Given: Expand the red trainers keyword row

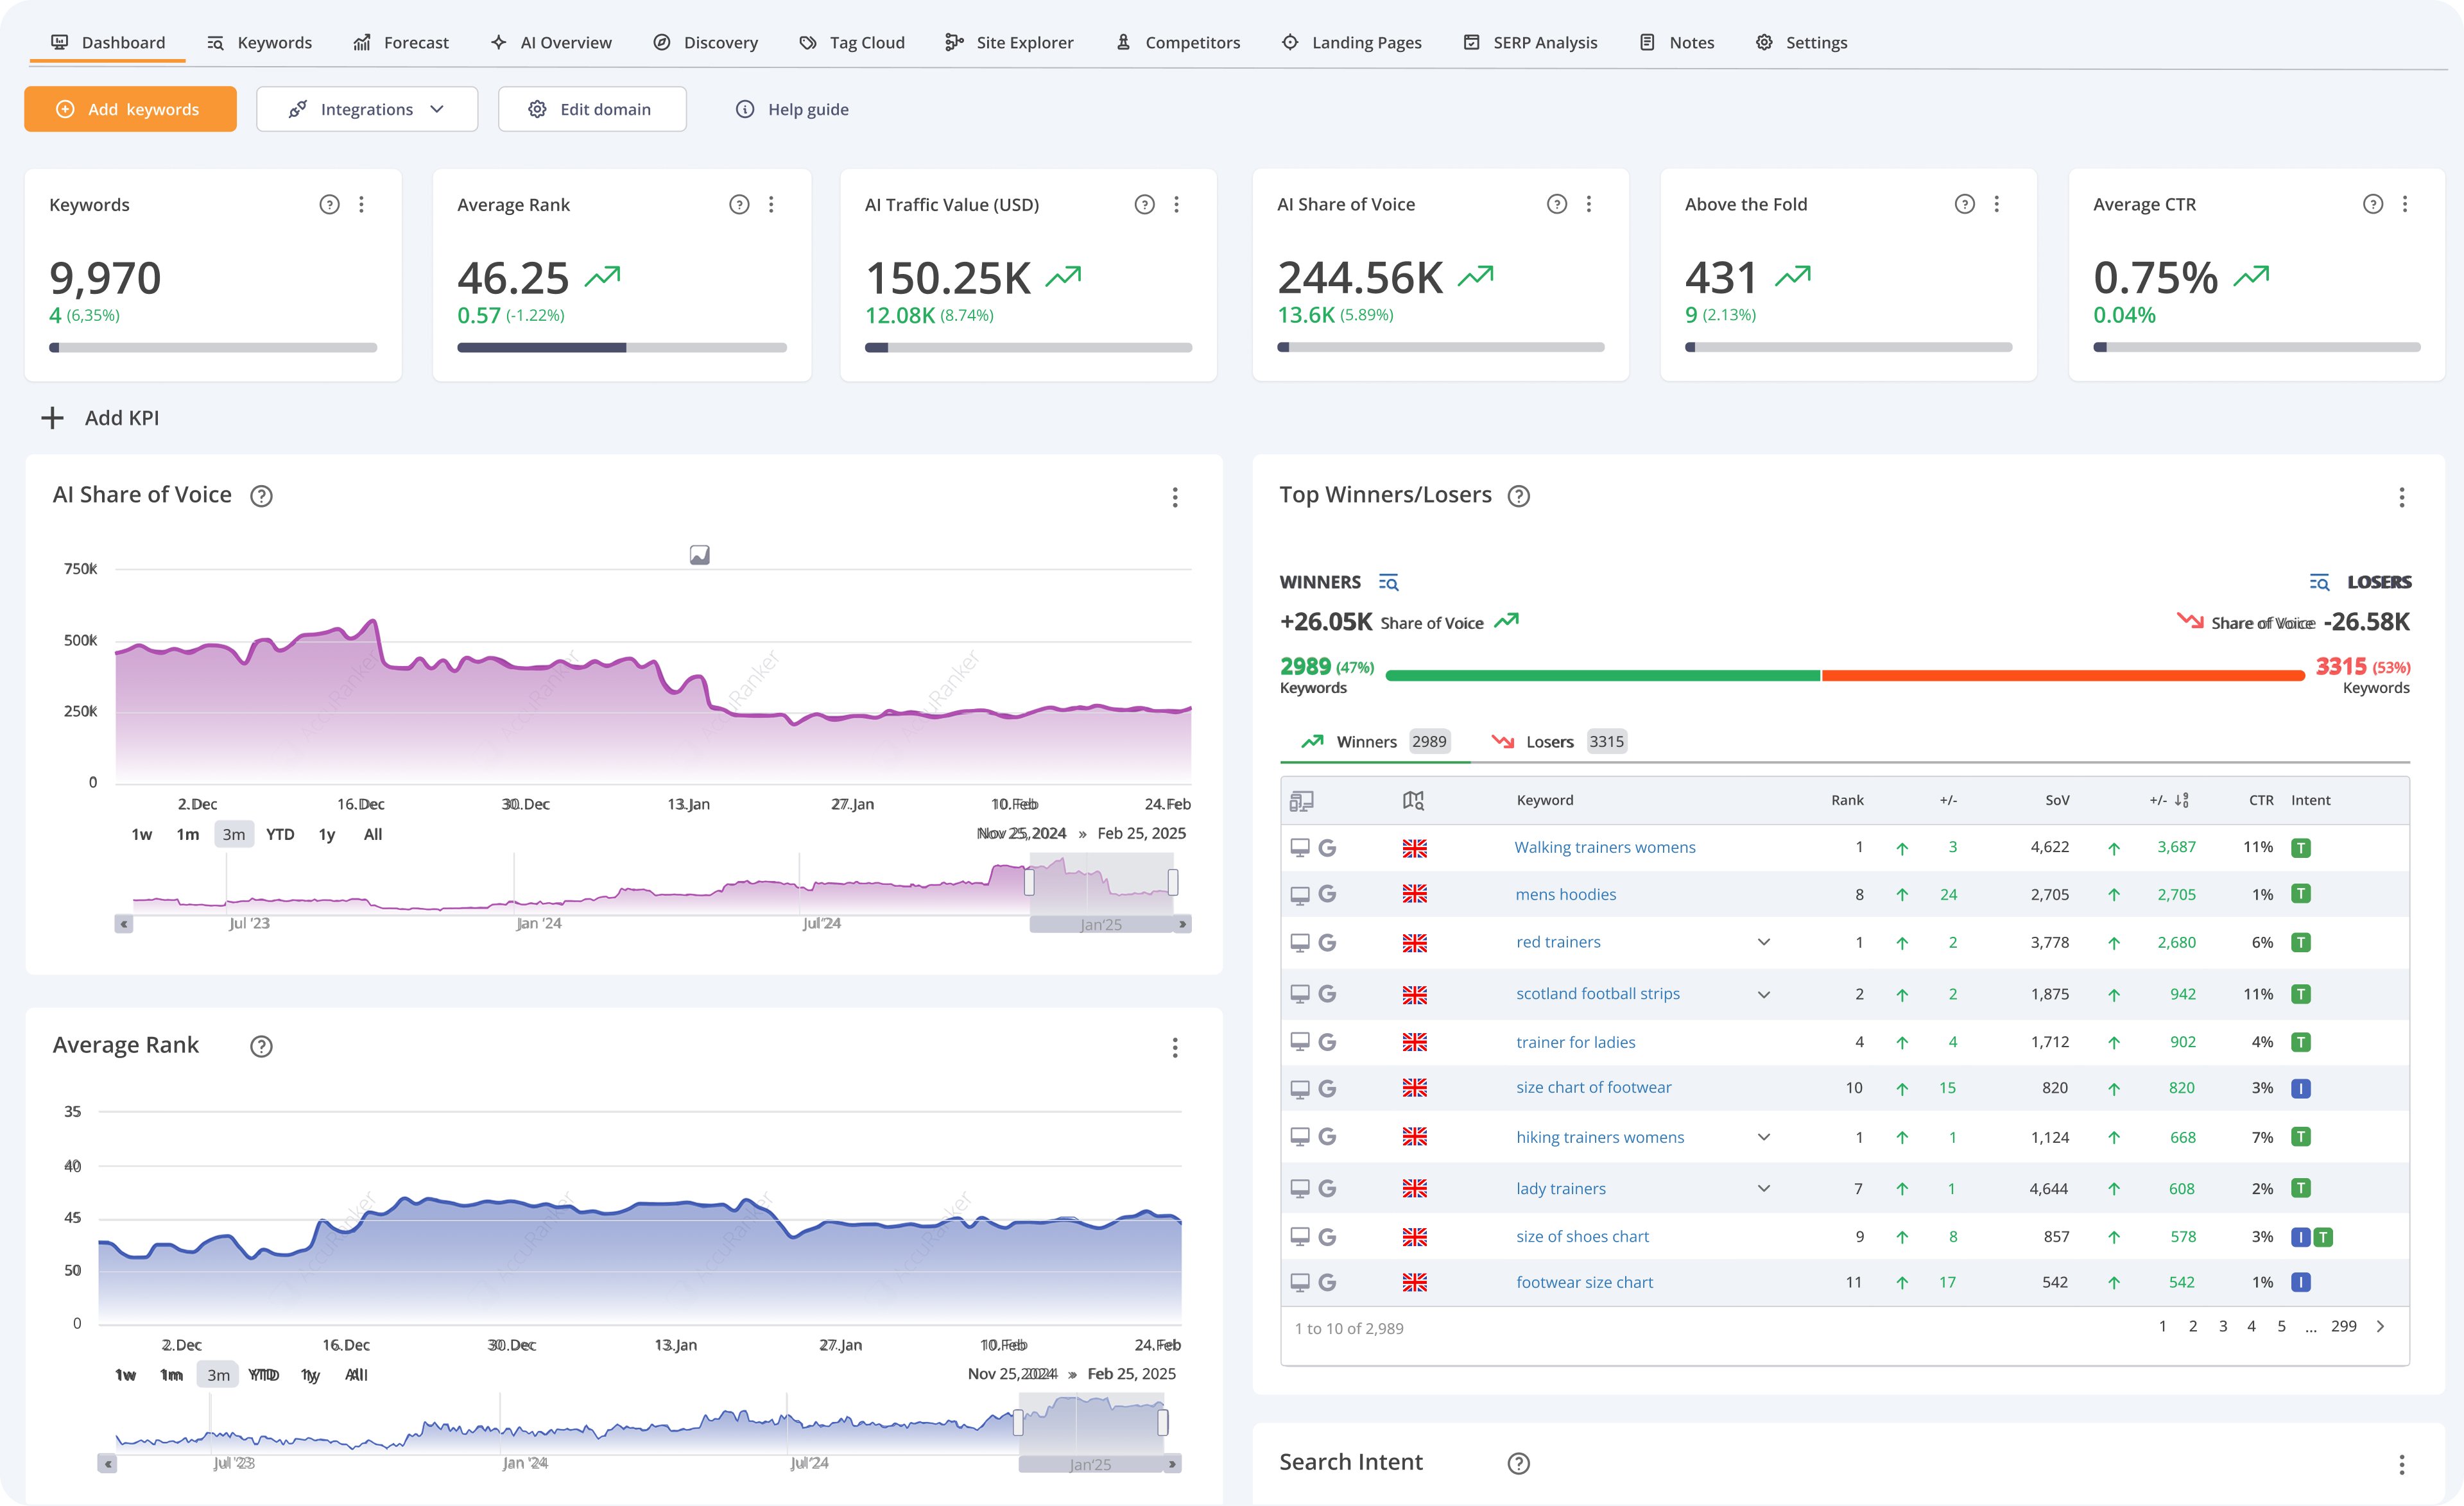Looking at the screenshot, I should tap(1764, 942).
